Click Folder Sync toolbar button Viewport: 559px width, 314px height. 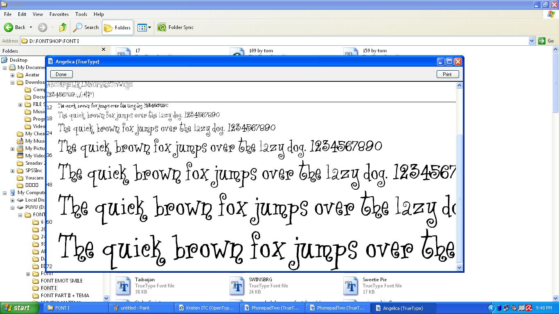click(176, 27)
